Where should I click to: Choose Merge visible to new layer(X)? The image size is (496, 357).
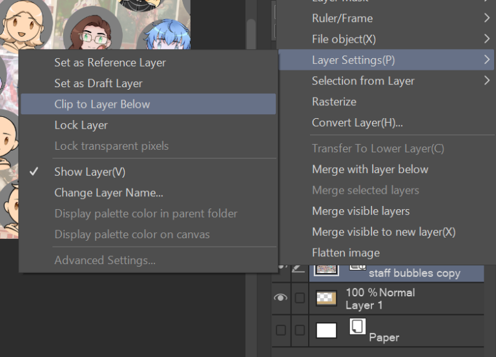coord(386,232)
